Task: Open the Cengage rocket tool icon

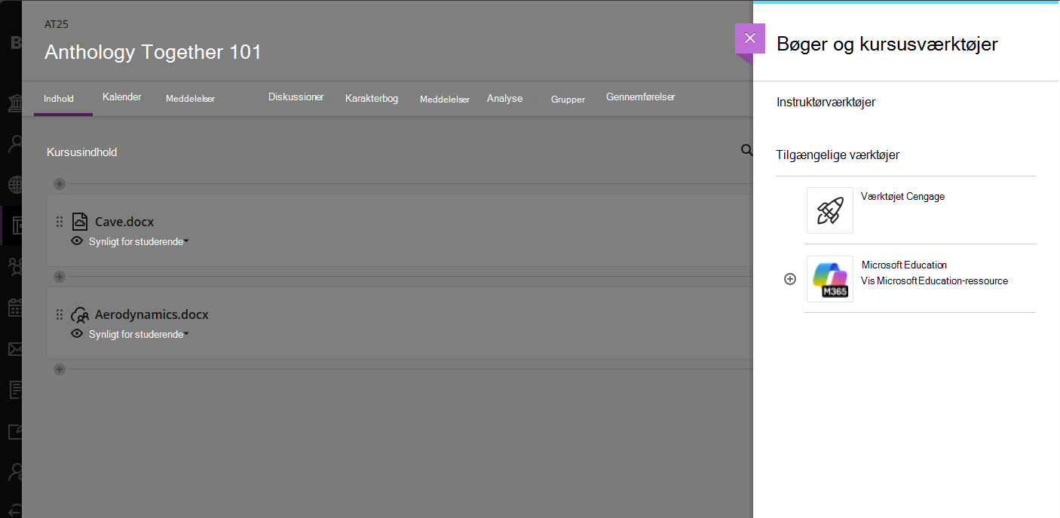Action: [830, 210]
